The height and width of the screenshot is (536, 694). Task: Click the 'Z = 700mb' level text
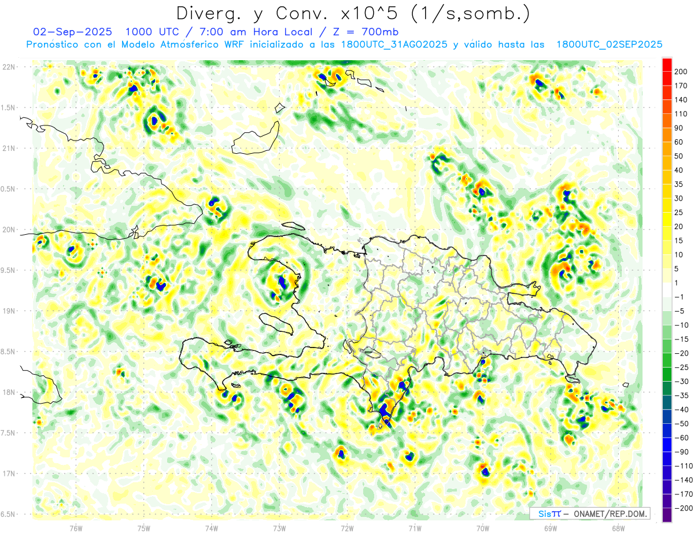tap(364, 32)
